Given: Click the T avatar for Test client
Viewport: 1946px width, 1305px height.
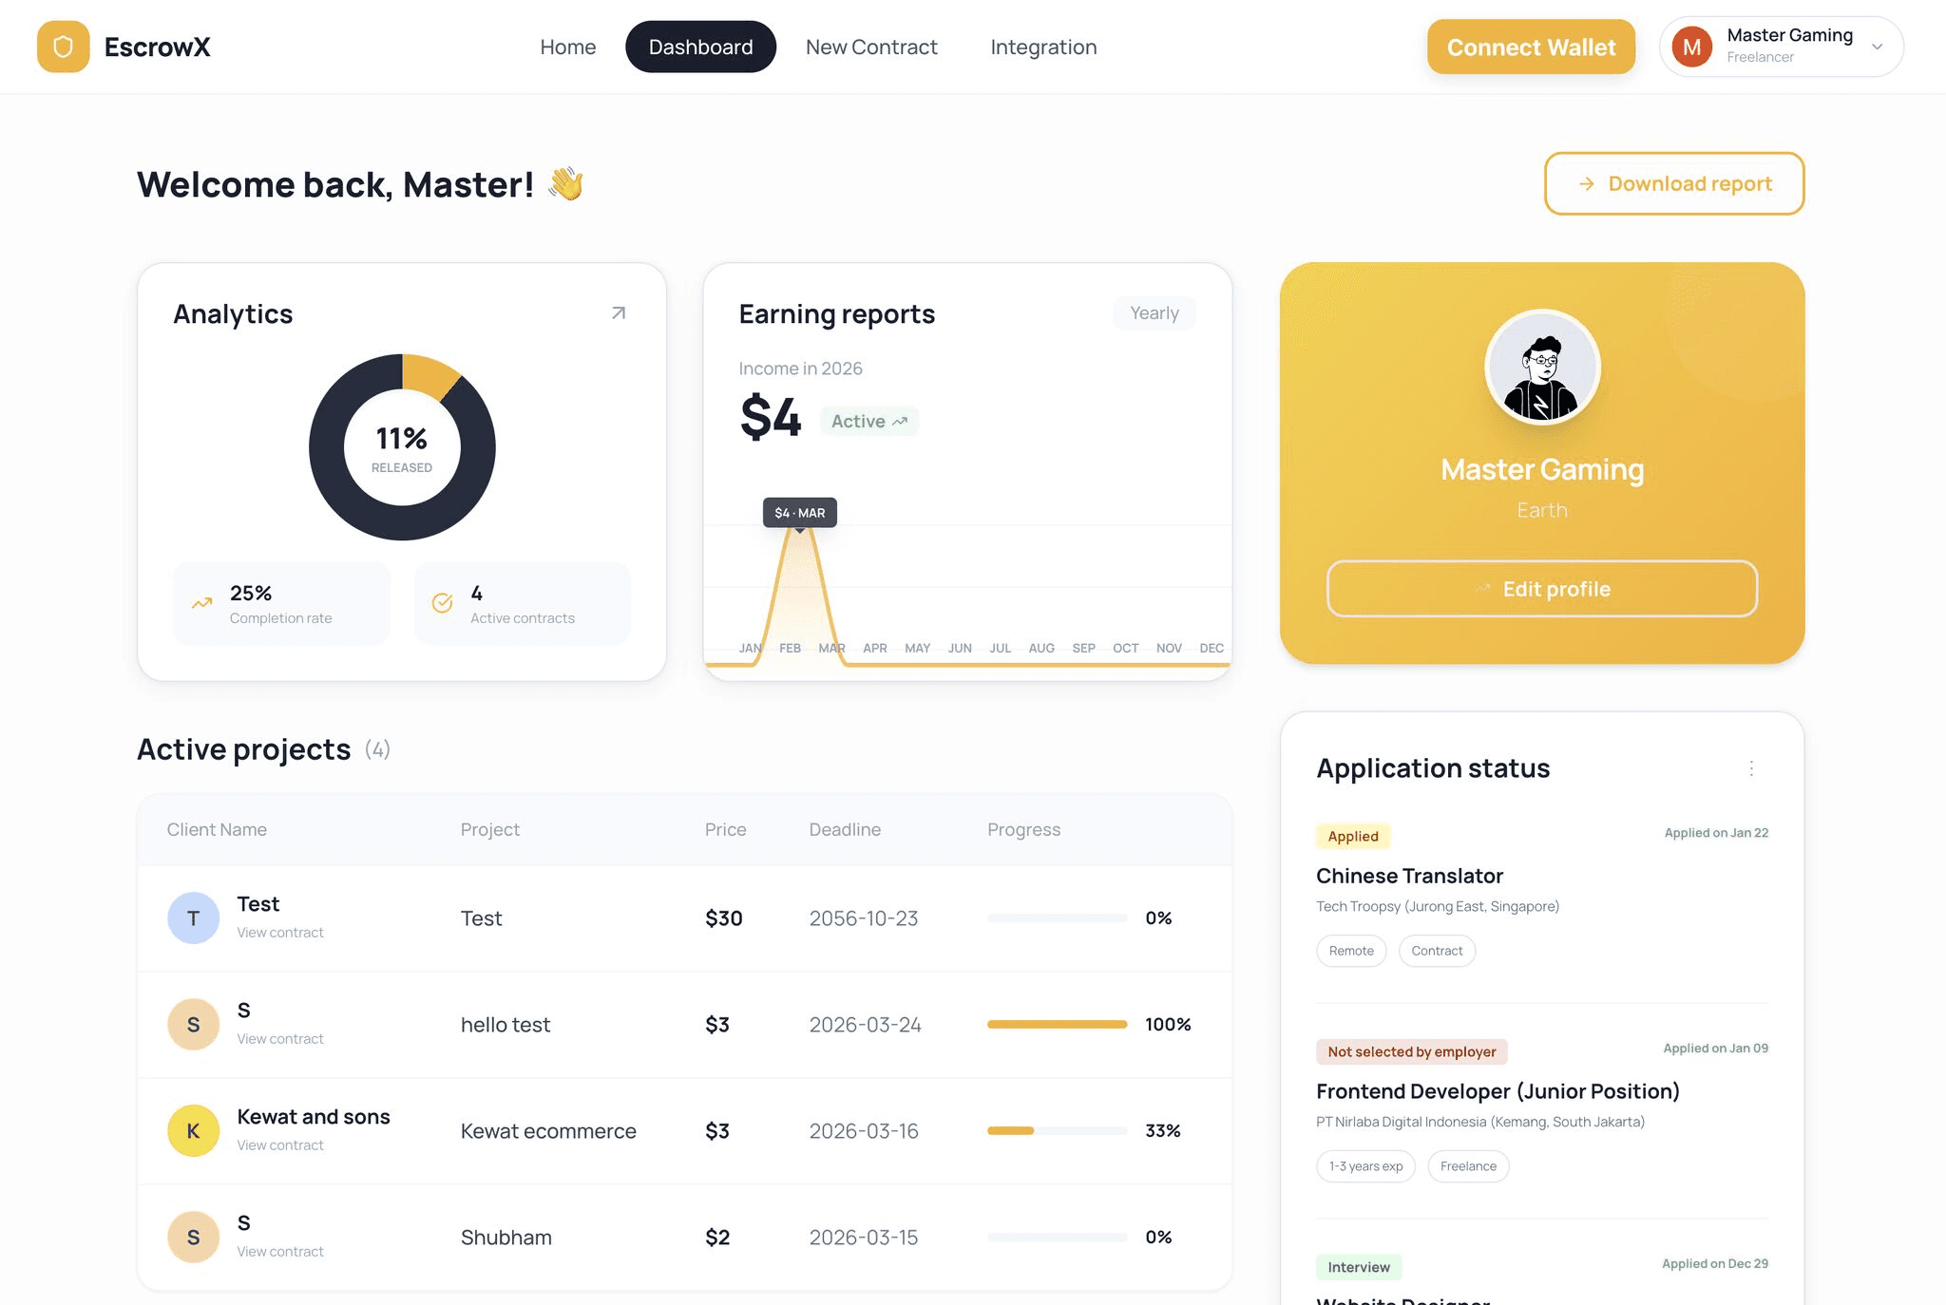Looking at the screenshot, I should (193, 917).
